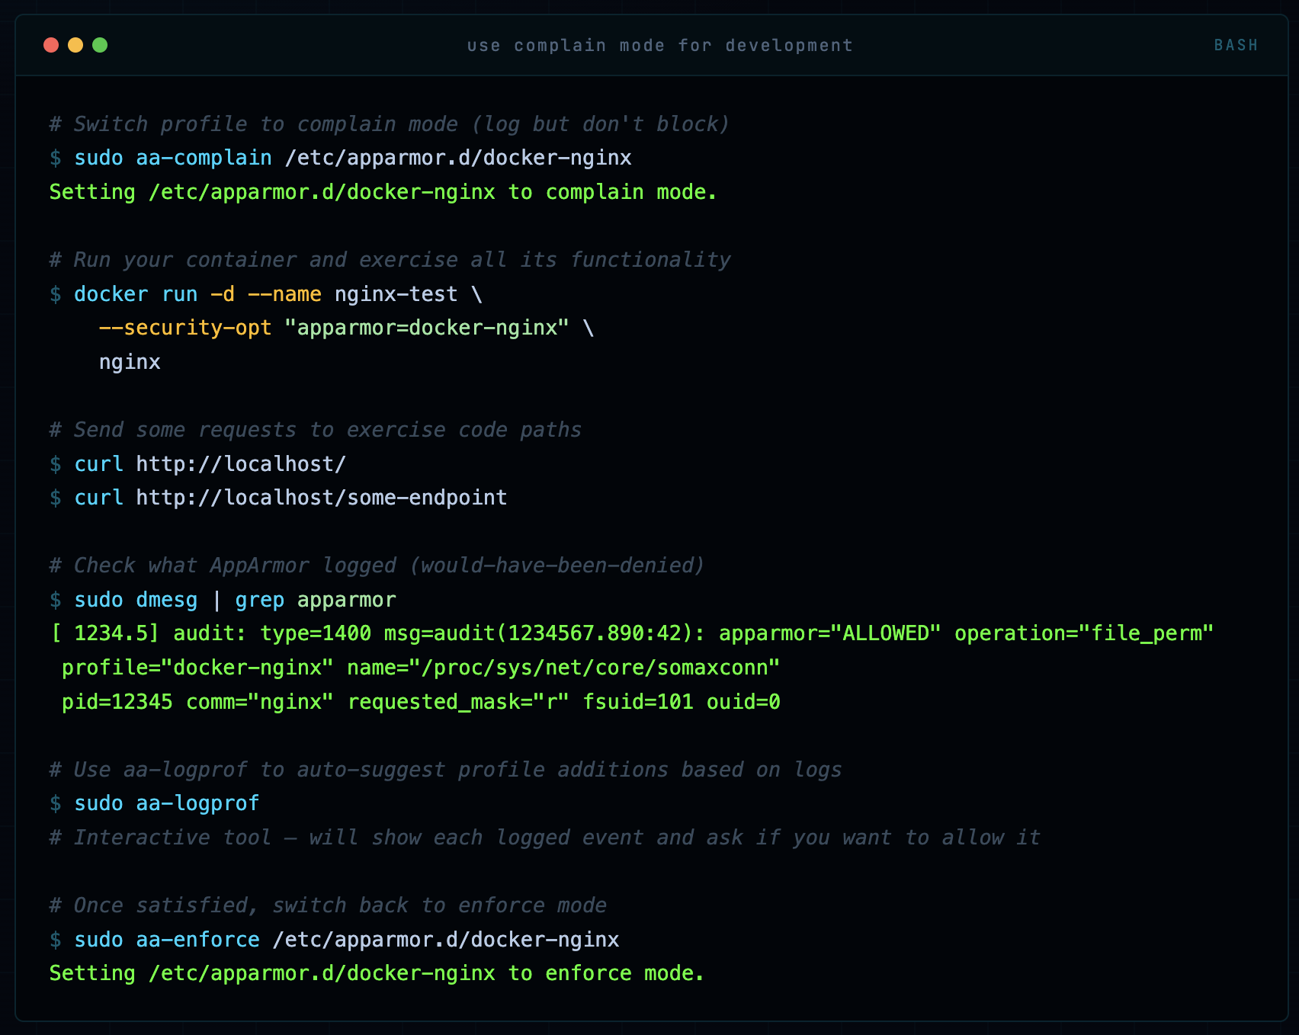This screenshot has width=1299, height=1035.
Task: Click the red close traffic light
Action: click(x=50, y=45)
